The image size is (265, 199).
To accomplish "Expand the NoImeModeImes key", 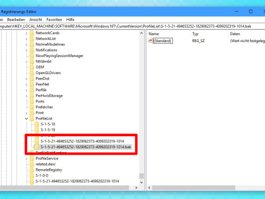I will pos(26,44).
